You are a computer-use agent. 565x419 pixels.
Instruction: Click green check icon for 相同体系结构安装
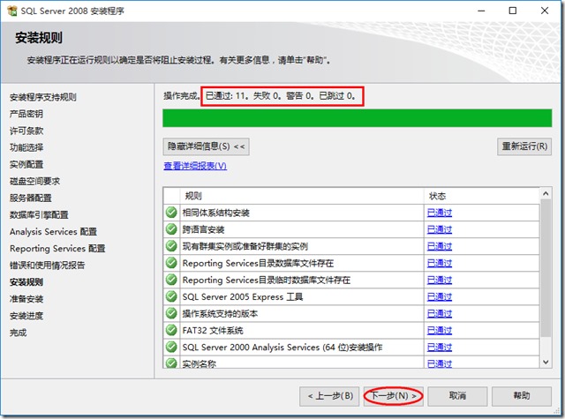[171, 213]
